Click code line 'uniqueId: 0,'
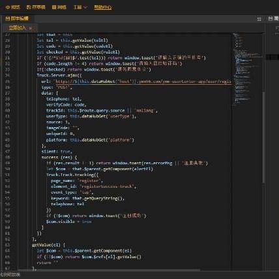 point(60,134)
